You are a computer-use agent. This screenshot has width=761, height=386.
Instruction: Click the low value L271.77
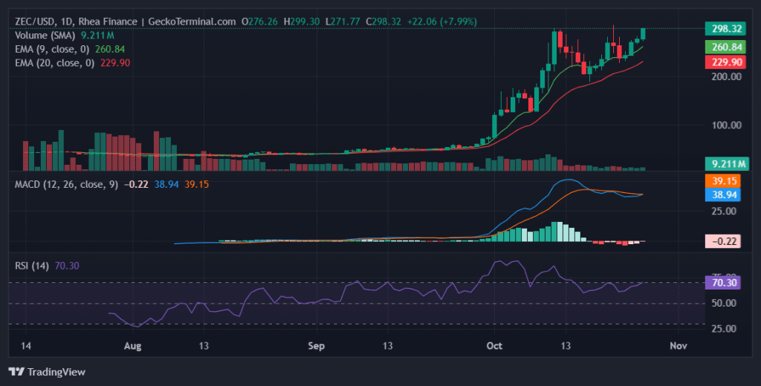[x=343, y=22]
